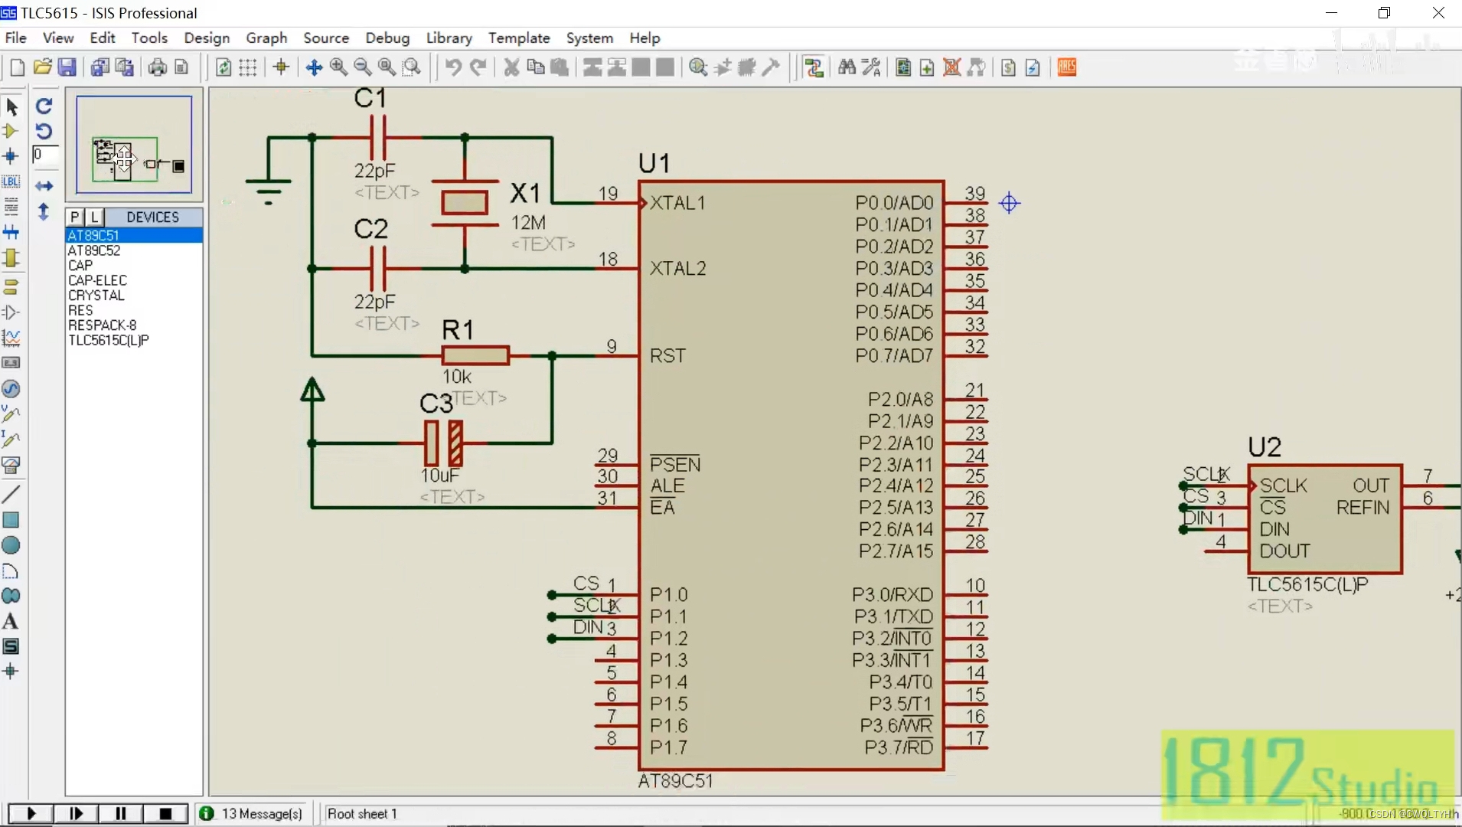The image size is (1462, 827).
Task: Search with binoculars icon
Action: 847,67
